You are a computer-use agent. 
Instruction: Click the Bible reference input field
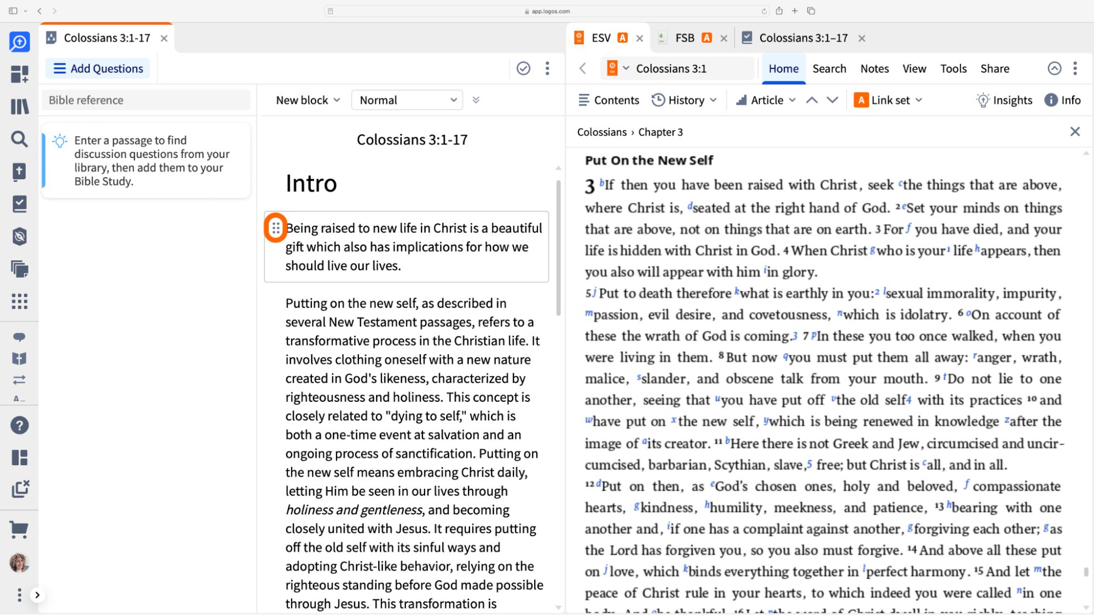click(146, 100)
